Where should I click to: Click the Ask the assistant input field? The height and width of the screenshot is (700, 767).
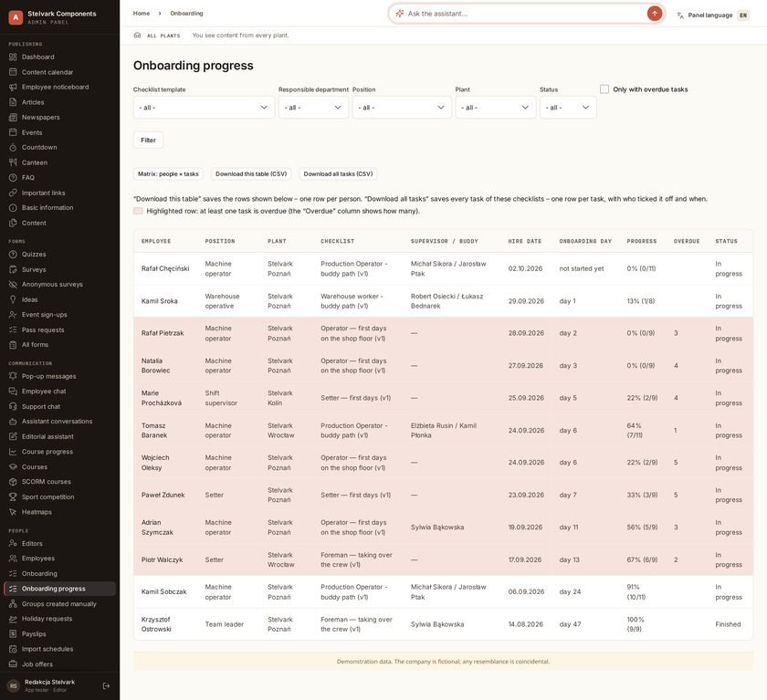[x=526, y=14]
